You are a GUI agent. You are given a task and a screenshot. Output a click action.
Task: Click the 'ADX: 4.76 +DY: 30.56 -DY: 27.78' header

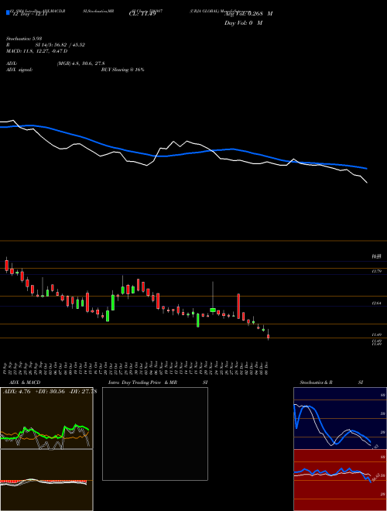tap(50, 392)
